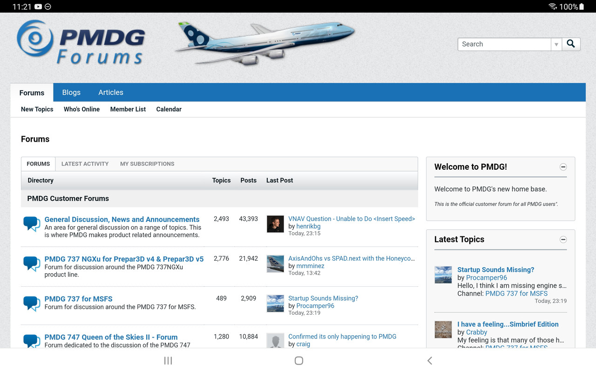View mmminez's profile
596x373 pixels.
[x=311, y=266]
